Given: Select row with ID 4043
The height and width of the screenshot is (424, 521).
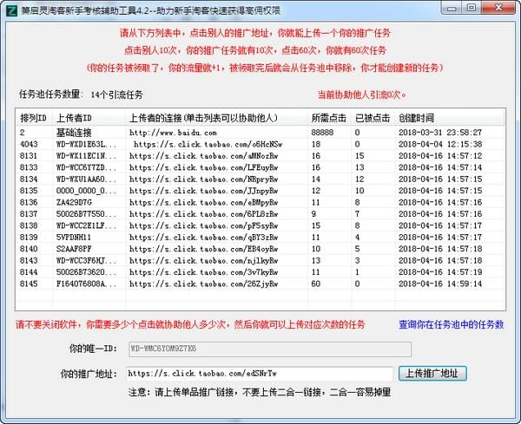Looking at the screenshot, I should coord(260,144).
